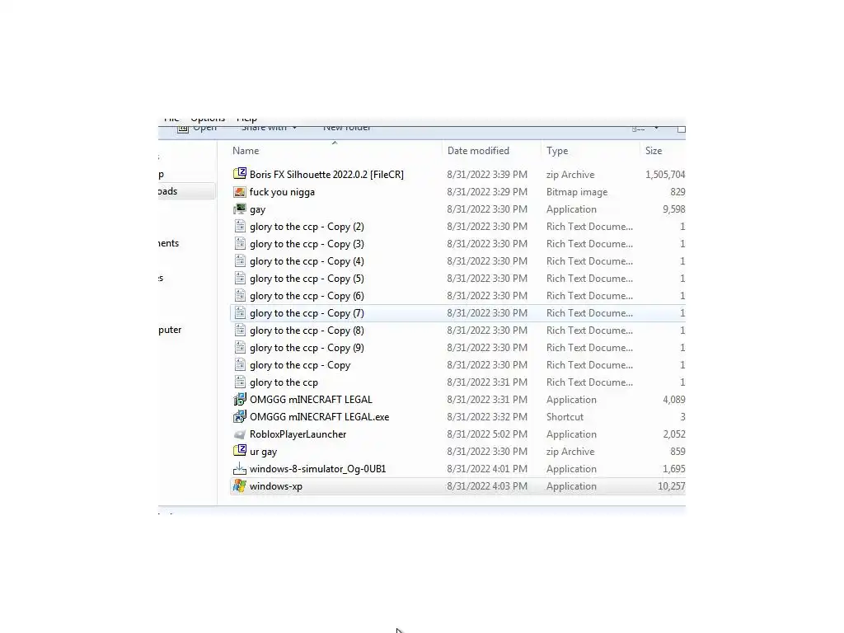Viewport: 844px width, 633px height.
Task: Select the windows-xp application icon
Action: [240, 486]
